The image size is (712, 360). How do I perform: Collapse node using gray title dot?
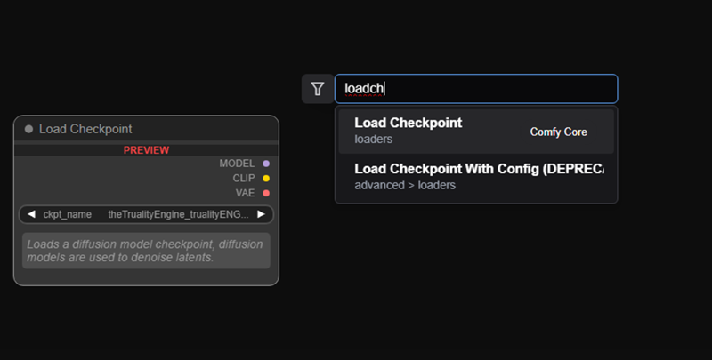[x=28, y=129]
